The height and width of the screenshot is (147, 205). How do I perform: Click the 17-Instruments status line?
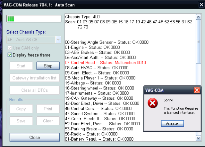[97, 93]
